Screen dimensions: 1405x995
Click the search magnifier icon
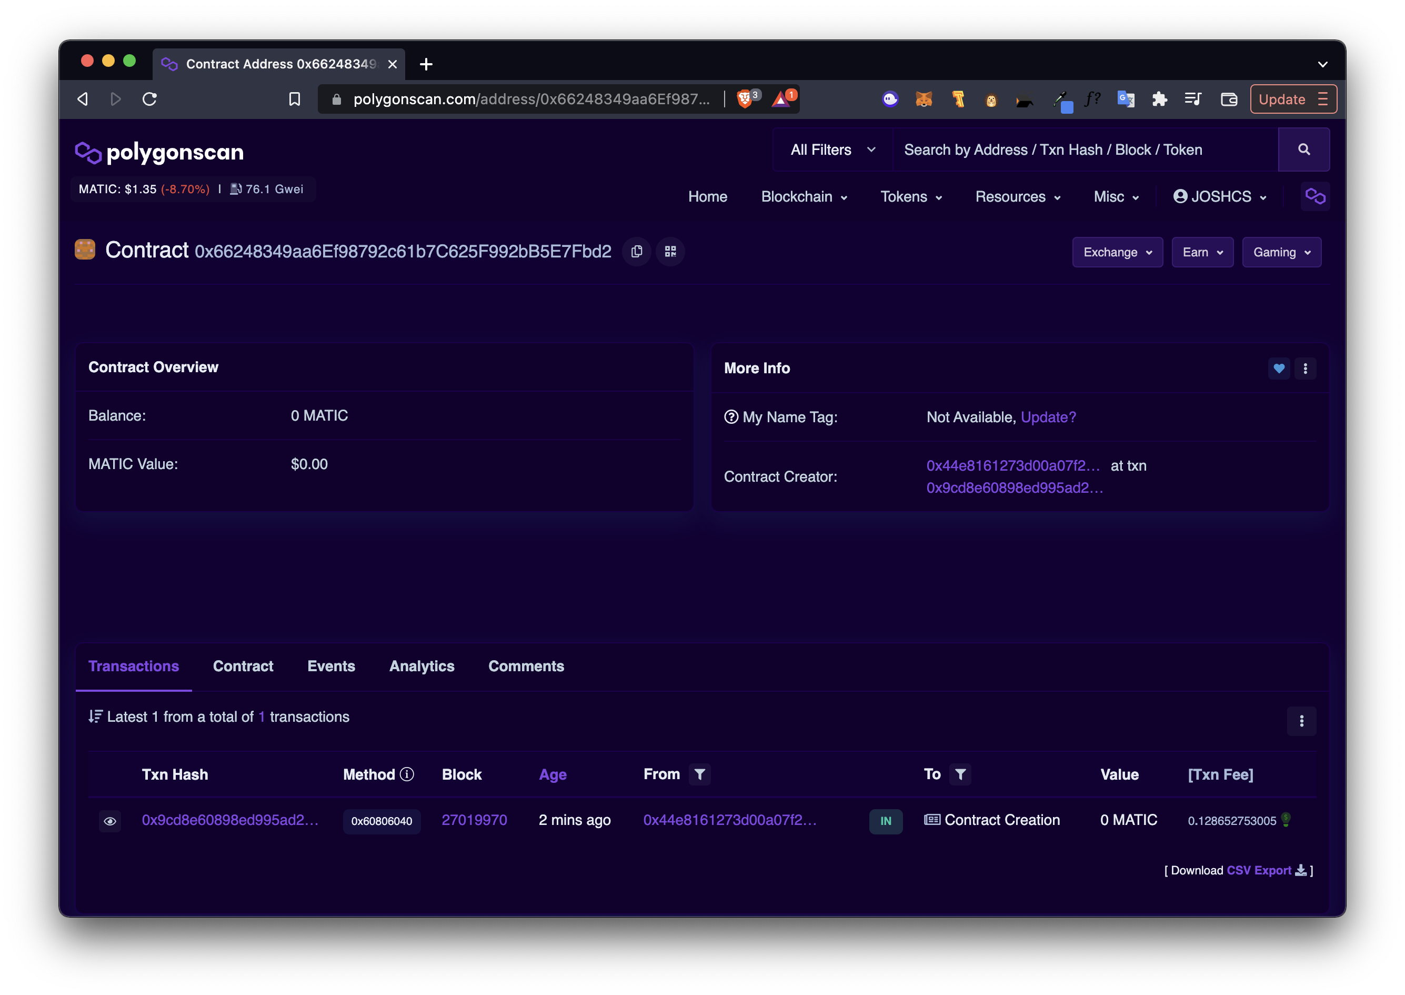tap(1304, 149)
